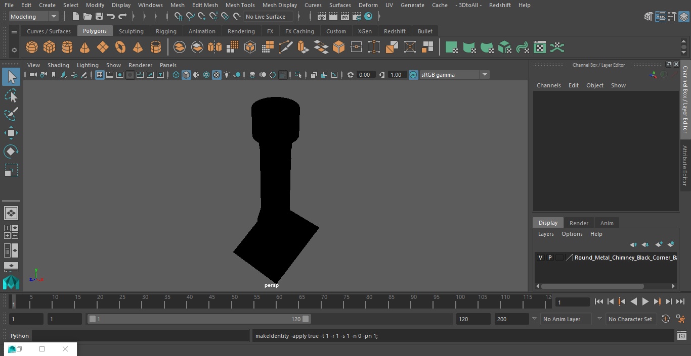Create a polygon torus from the shelf
The width and height of the screenshot is (691, 356).
(120, 47)
